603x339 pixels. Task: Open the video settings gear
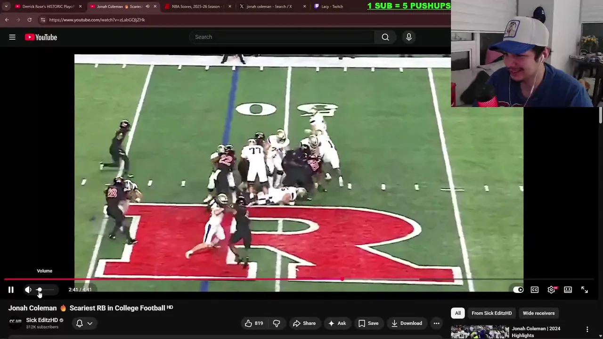pos(551,290)
